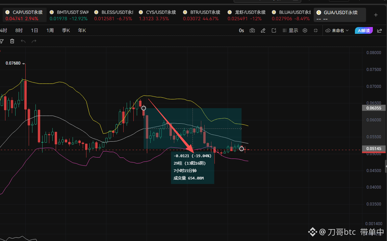Switch to the BLUAI/USDT永续 tab
This screenshot has height=241, width=387.
tap(291, 15)
